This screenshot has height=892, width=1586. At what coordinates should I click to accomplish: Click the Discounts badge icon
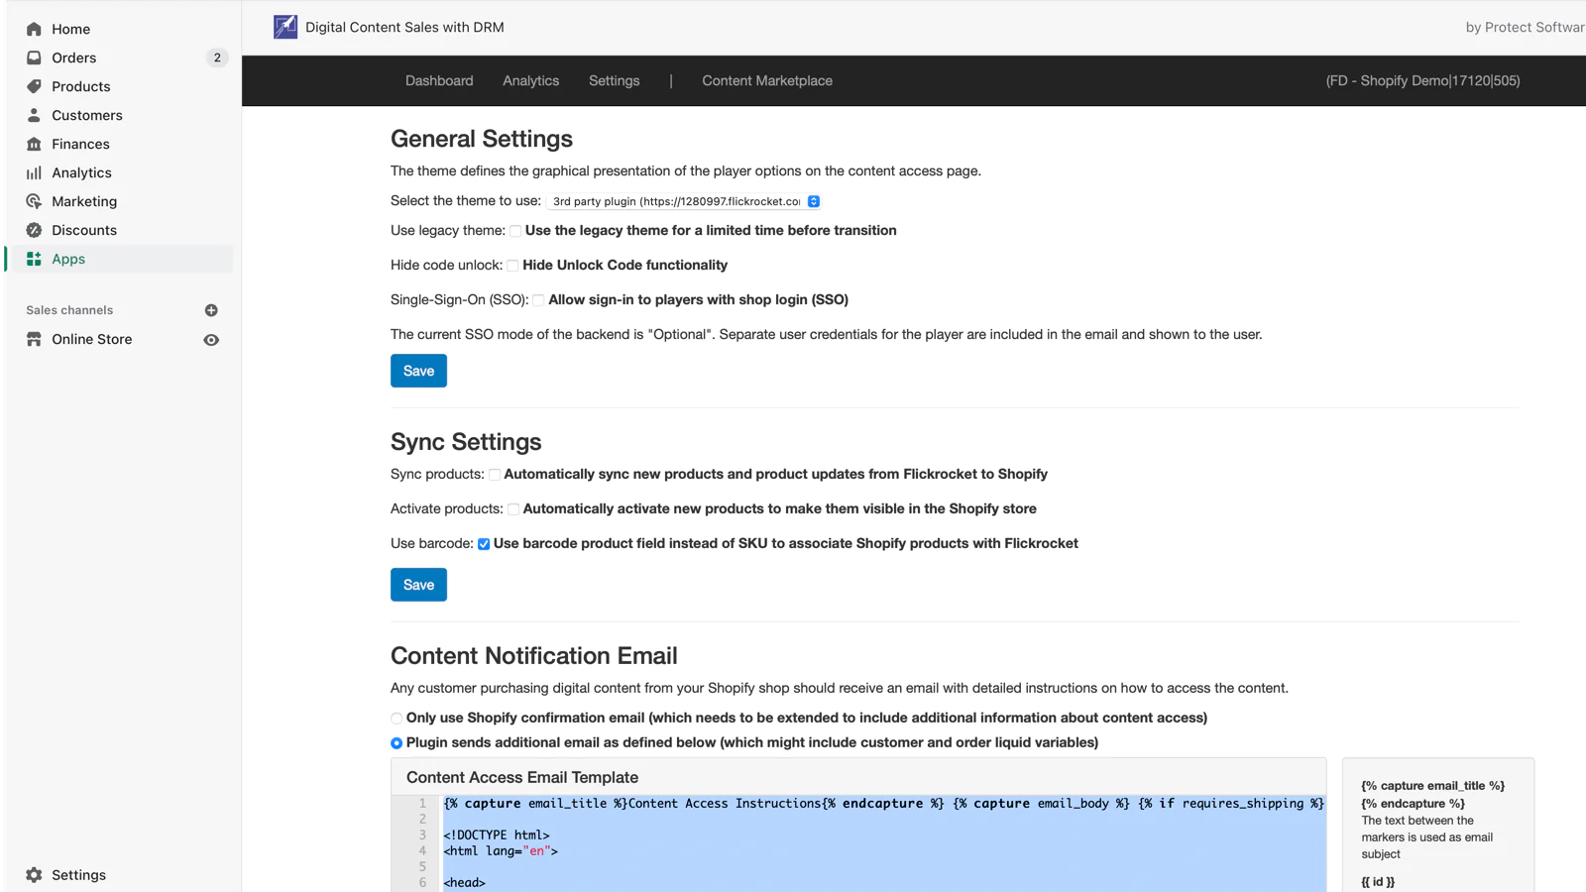point(34,230)
